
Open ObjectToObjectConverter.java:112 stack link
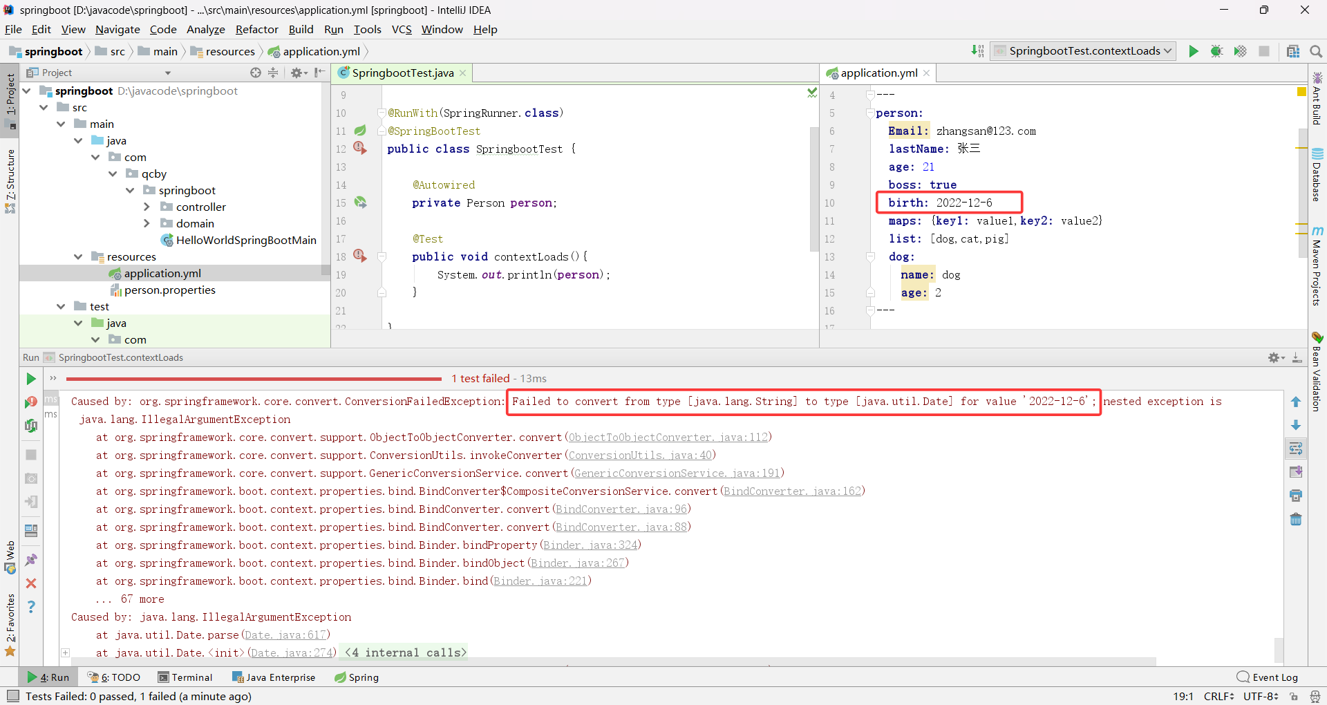[668, 437]
